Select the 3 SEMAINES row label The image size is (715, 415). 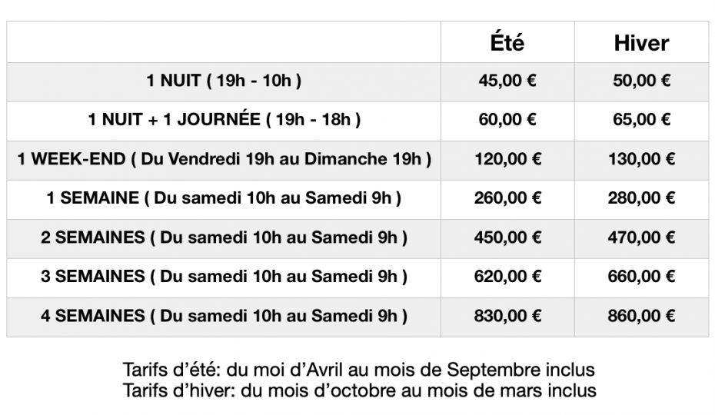point(224,277)
